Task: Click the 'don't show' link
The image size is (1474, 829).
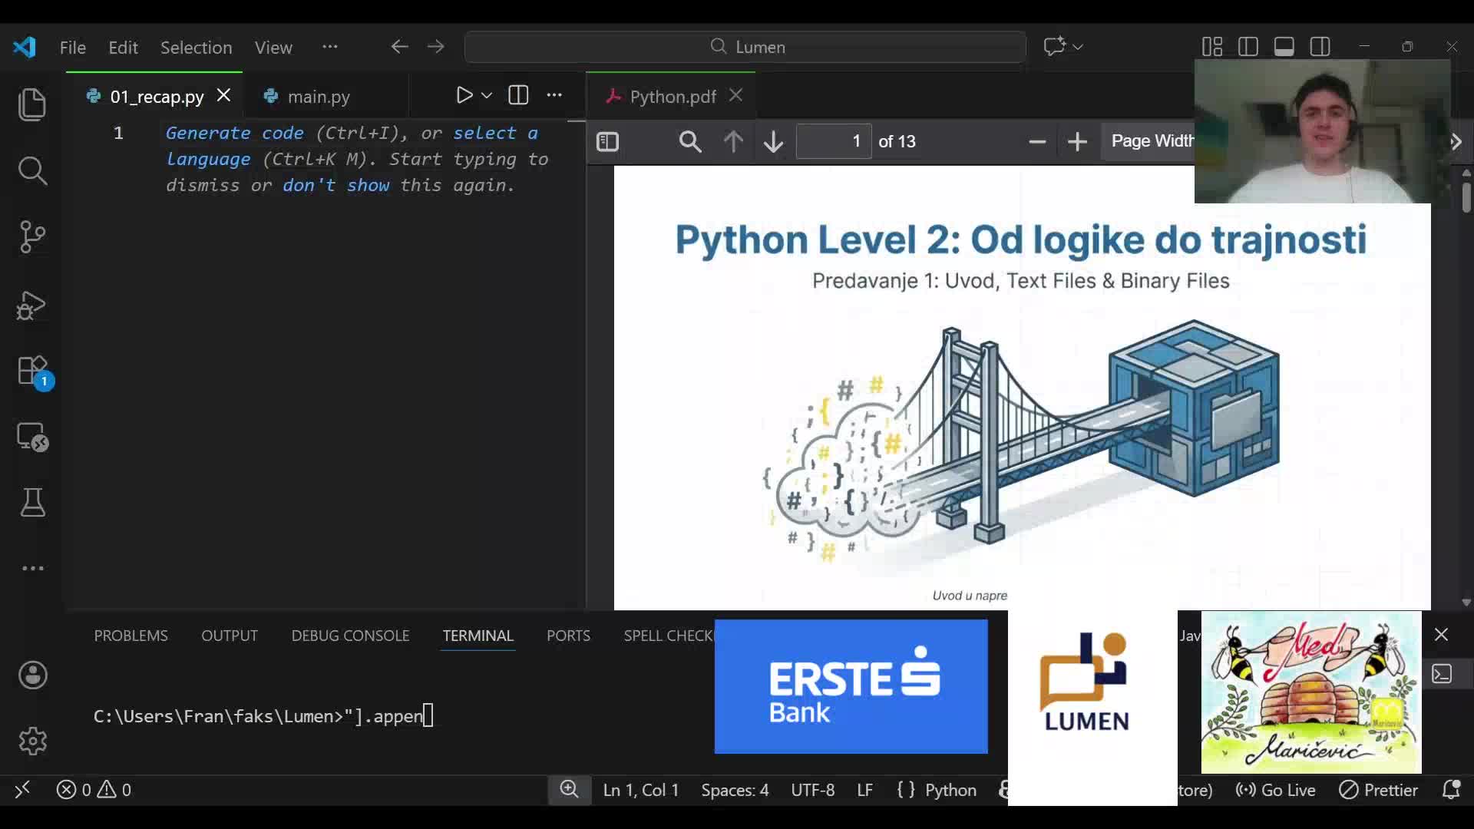Action: pos(335,186)
